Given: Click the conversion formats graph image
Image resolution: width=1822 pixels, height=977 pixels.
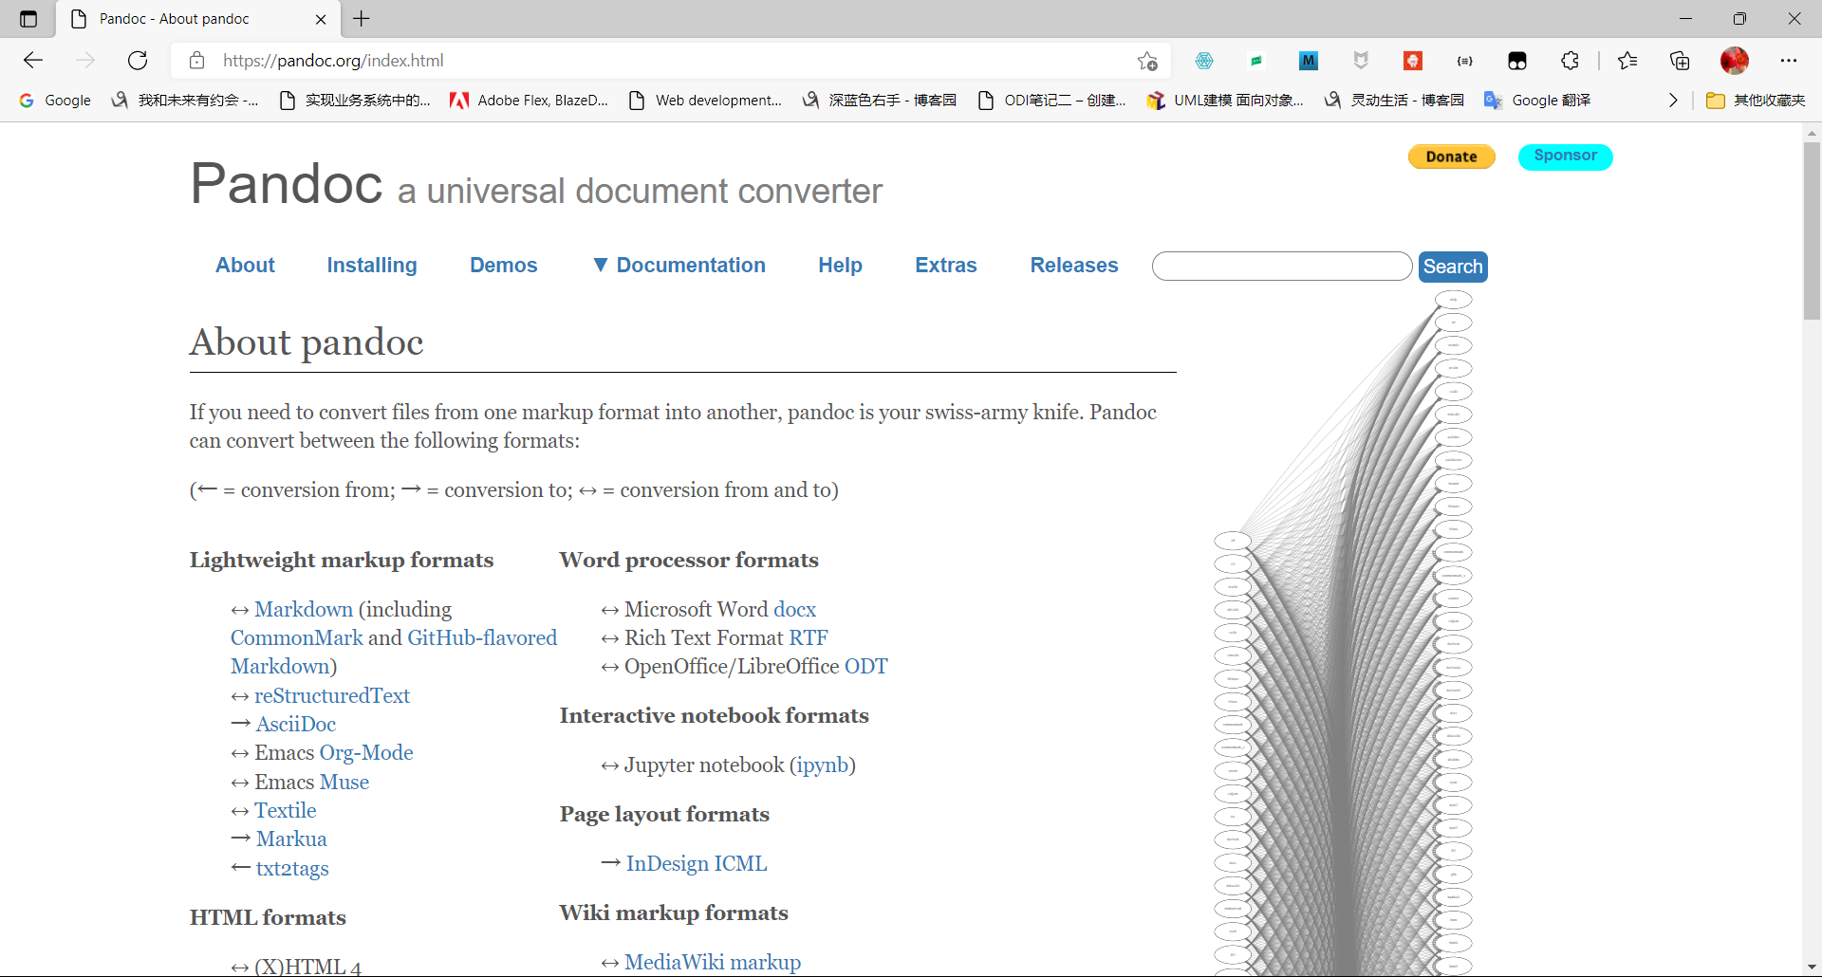Looking at the screenshot, I should tap(1343, 634).
